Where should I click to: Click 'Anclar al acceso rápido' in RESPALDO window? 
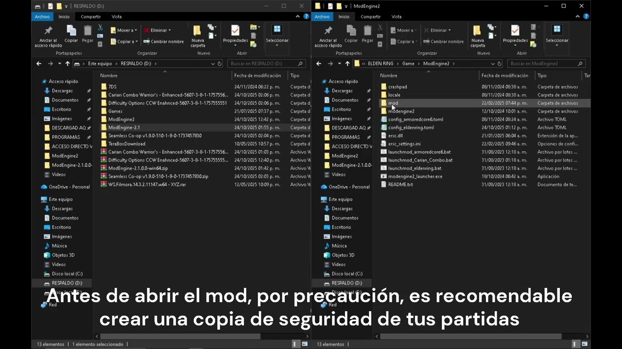tap(48, 36)
